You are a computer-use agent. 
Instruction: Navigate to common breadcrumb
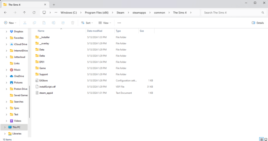click(159, 12)
